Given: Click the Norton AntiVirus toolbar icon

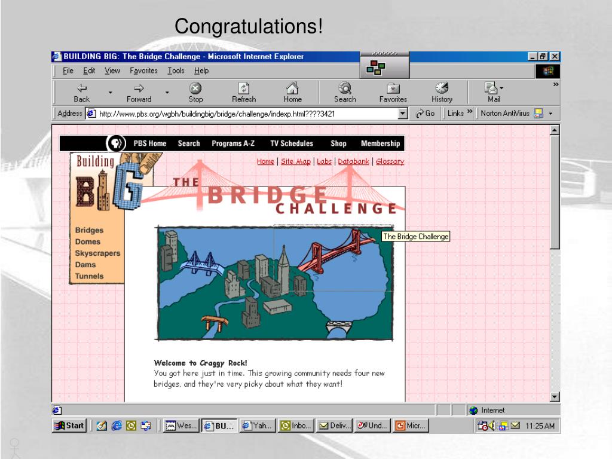Looking at the screenshot, I should click(x=538, y=114).
